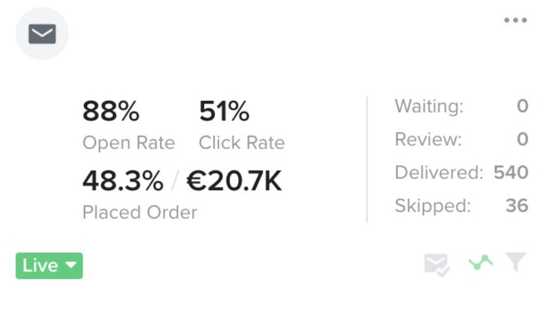Click the Waiting label

coord(429,106)
